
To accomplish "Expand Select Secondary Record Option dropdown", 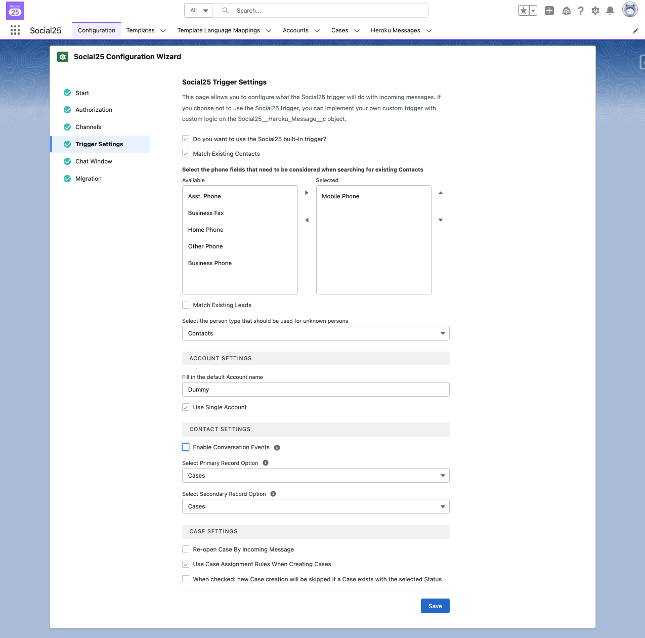I will pos(316,506).
